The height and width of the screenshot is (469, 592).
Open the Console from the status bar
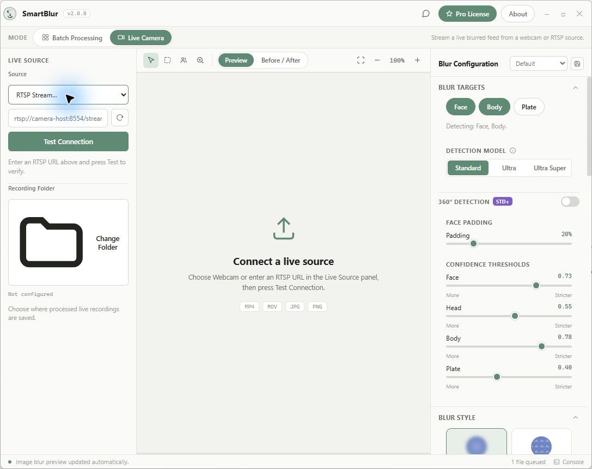569,462
